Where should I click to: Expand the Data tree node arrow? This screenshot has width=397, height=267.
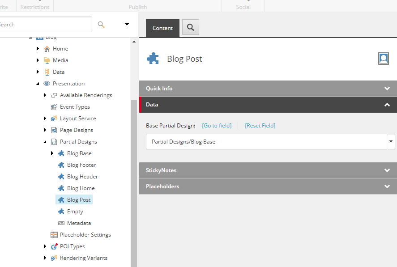click(x=38, y=72)
